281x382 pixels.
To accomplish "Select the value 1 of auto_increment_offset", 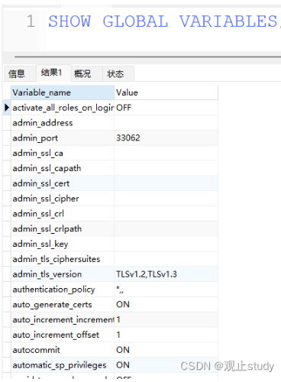I will tap(166, 335).
